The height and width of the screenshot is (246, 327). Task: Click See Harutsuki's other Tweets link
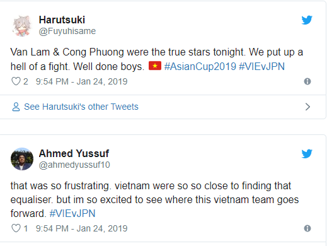pos(81,107)
